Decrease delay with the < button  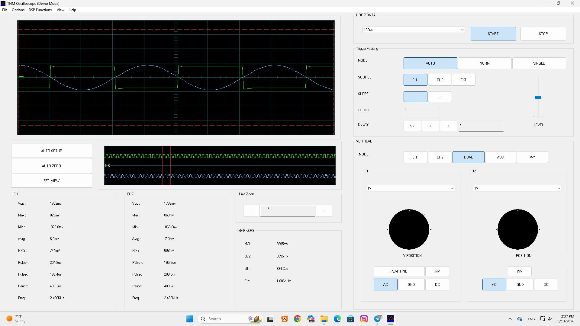point(430,126)
